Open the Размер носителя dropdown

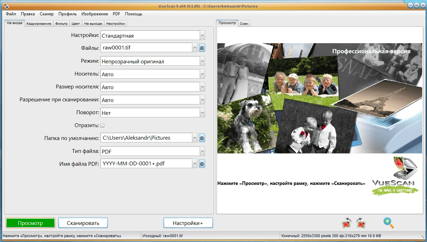point(153,87)
